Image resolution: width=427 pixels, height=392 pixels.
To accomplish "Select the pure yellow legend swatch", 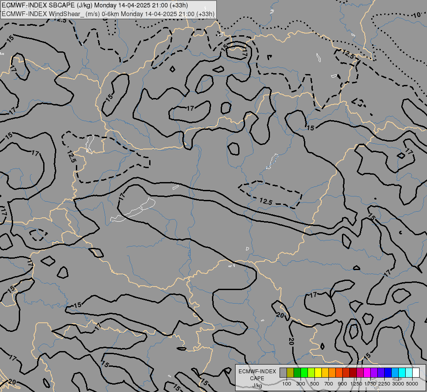I will click(x=318, y=372).
